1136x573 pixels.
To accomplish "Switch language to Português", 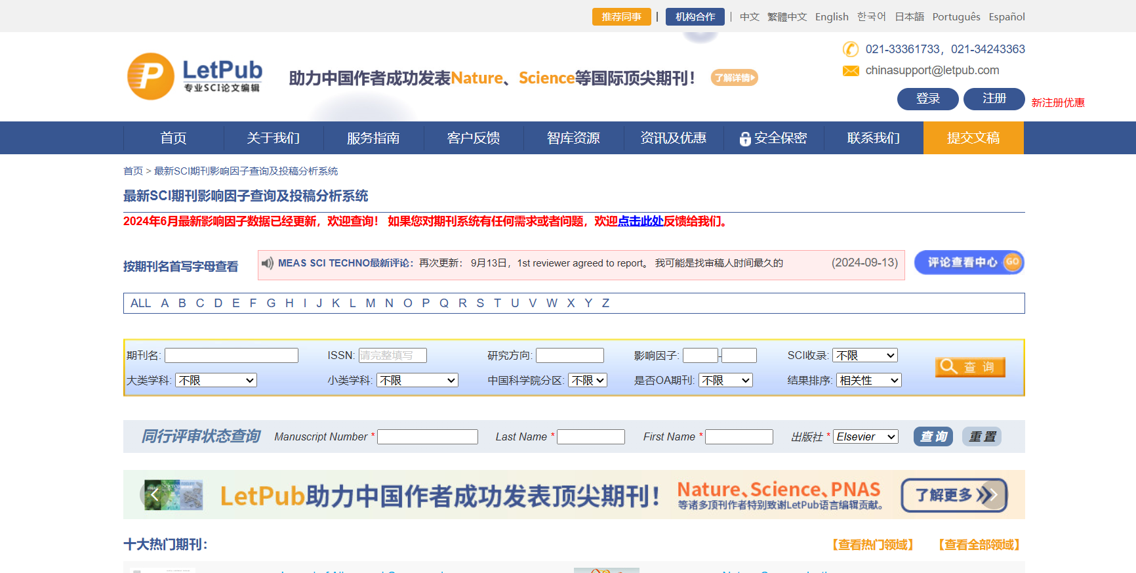I will [x=956, y=17].
